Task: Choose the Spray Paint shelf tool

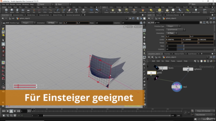Action: [70, 10]
